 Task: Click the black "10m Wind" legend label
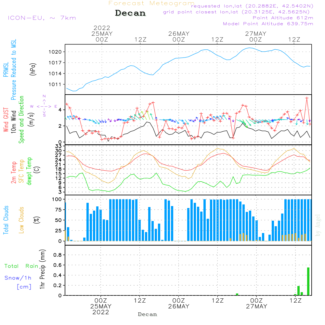click(13, 122)
